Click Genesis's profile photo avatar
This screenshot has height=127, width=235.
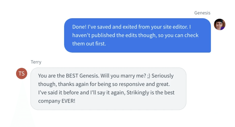[219, 24]
